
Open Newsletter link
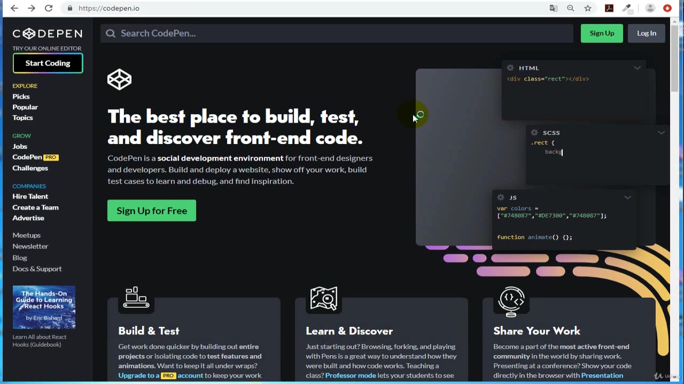30,246
